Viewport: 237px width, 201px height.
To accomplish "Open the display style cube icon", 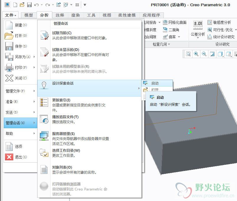I will [220, 54].
